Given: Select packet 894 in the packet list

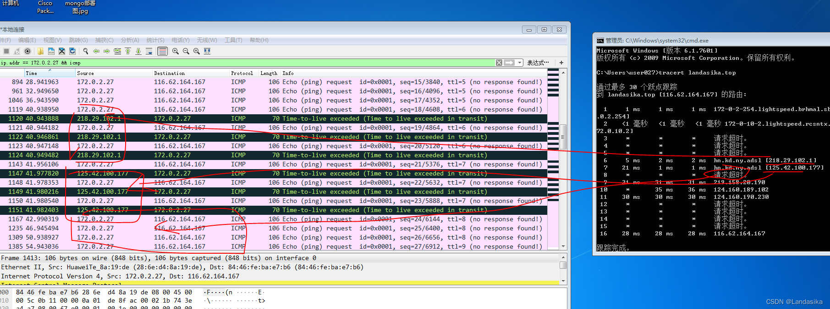Looking at the screenshot, I should (x=273, y=82).
